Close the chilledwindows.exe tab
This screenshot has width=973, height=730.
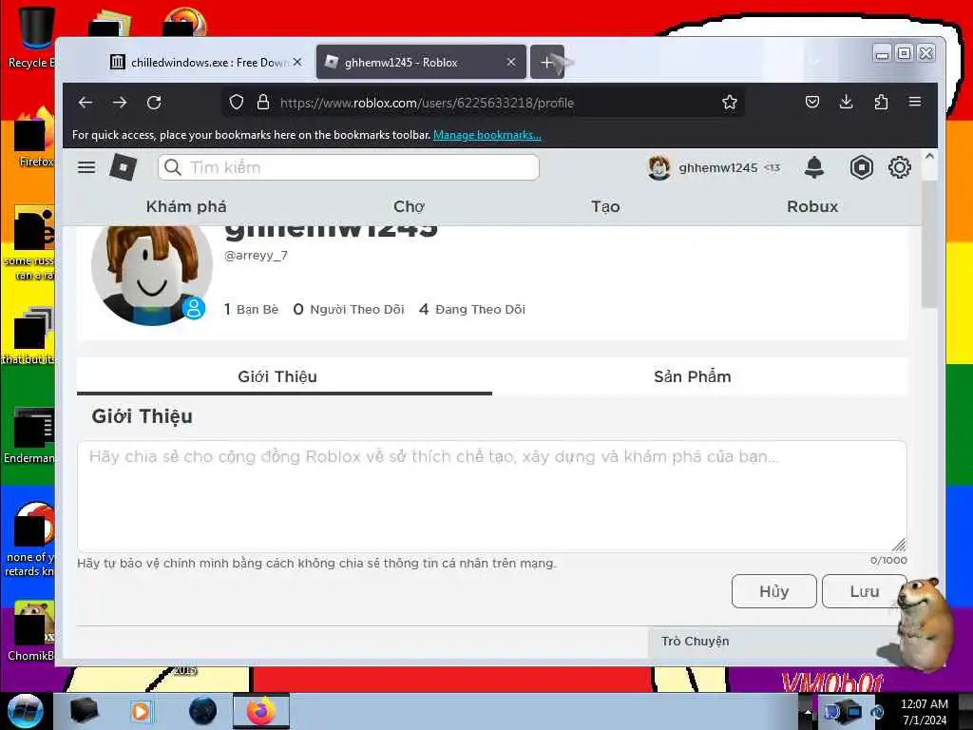point(297,62)
